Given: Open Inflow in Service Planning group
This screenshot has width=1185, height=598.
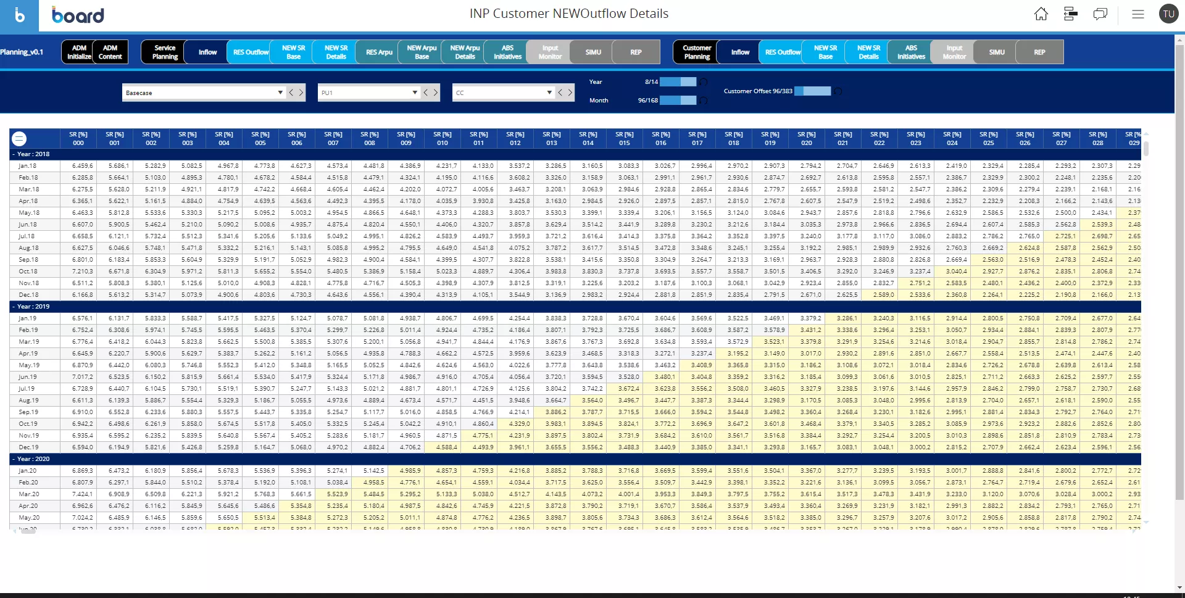Looking at the screenshot, I should [x=207, y=52].
